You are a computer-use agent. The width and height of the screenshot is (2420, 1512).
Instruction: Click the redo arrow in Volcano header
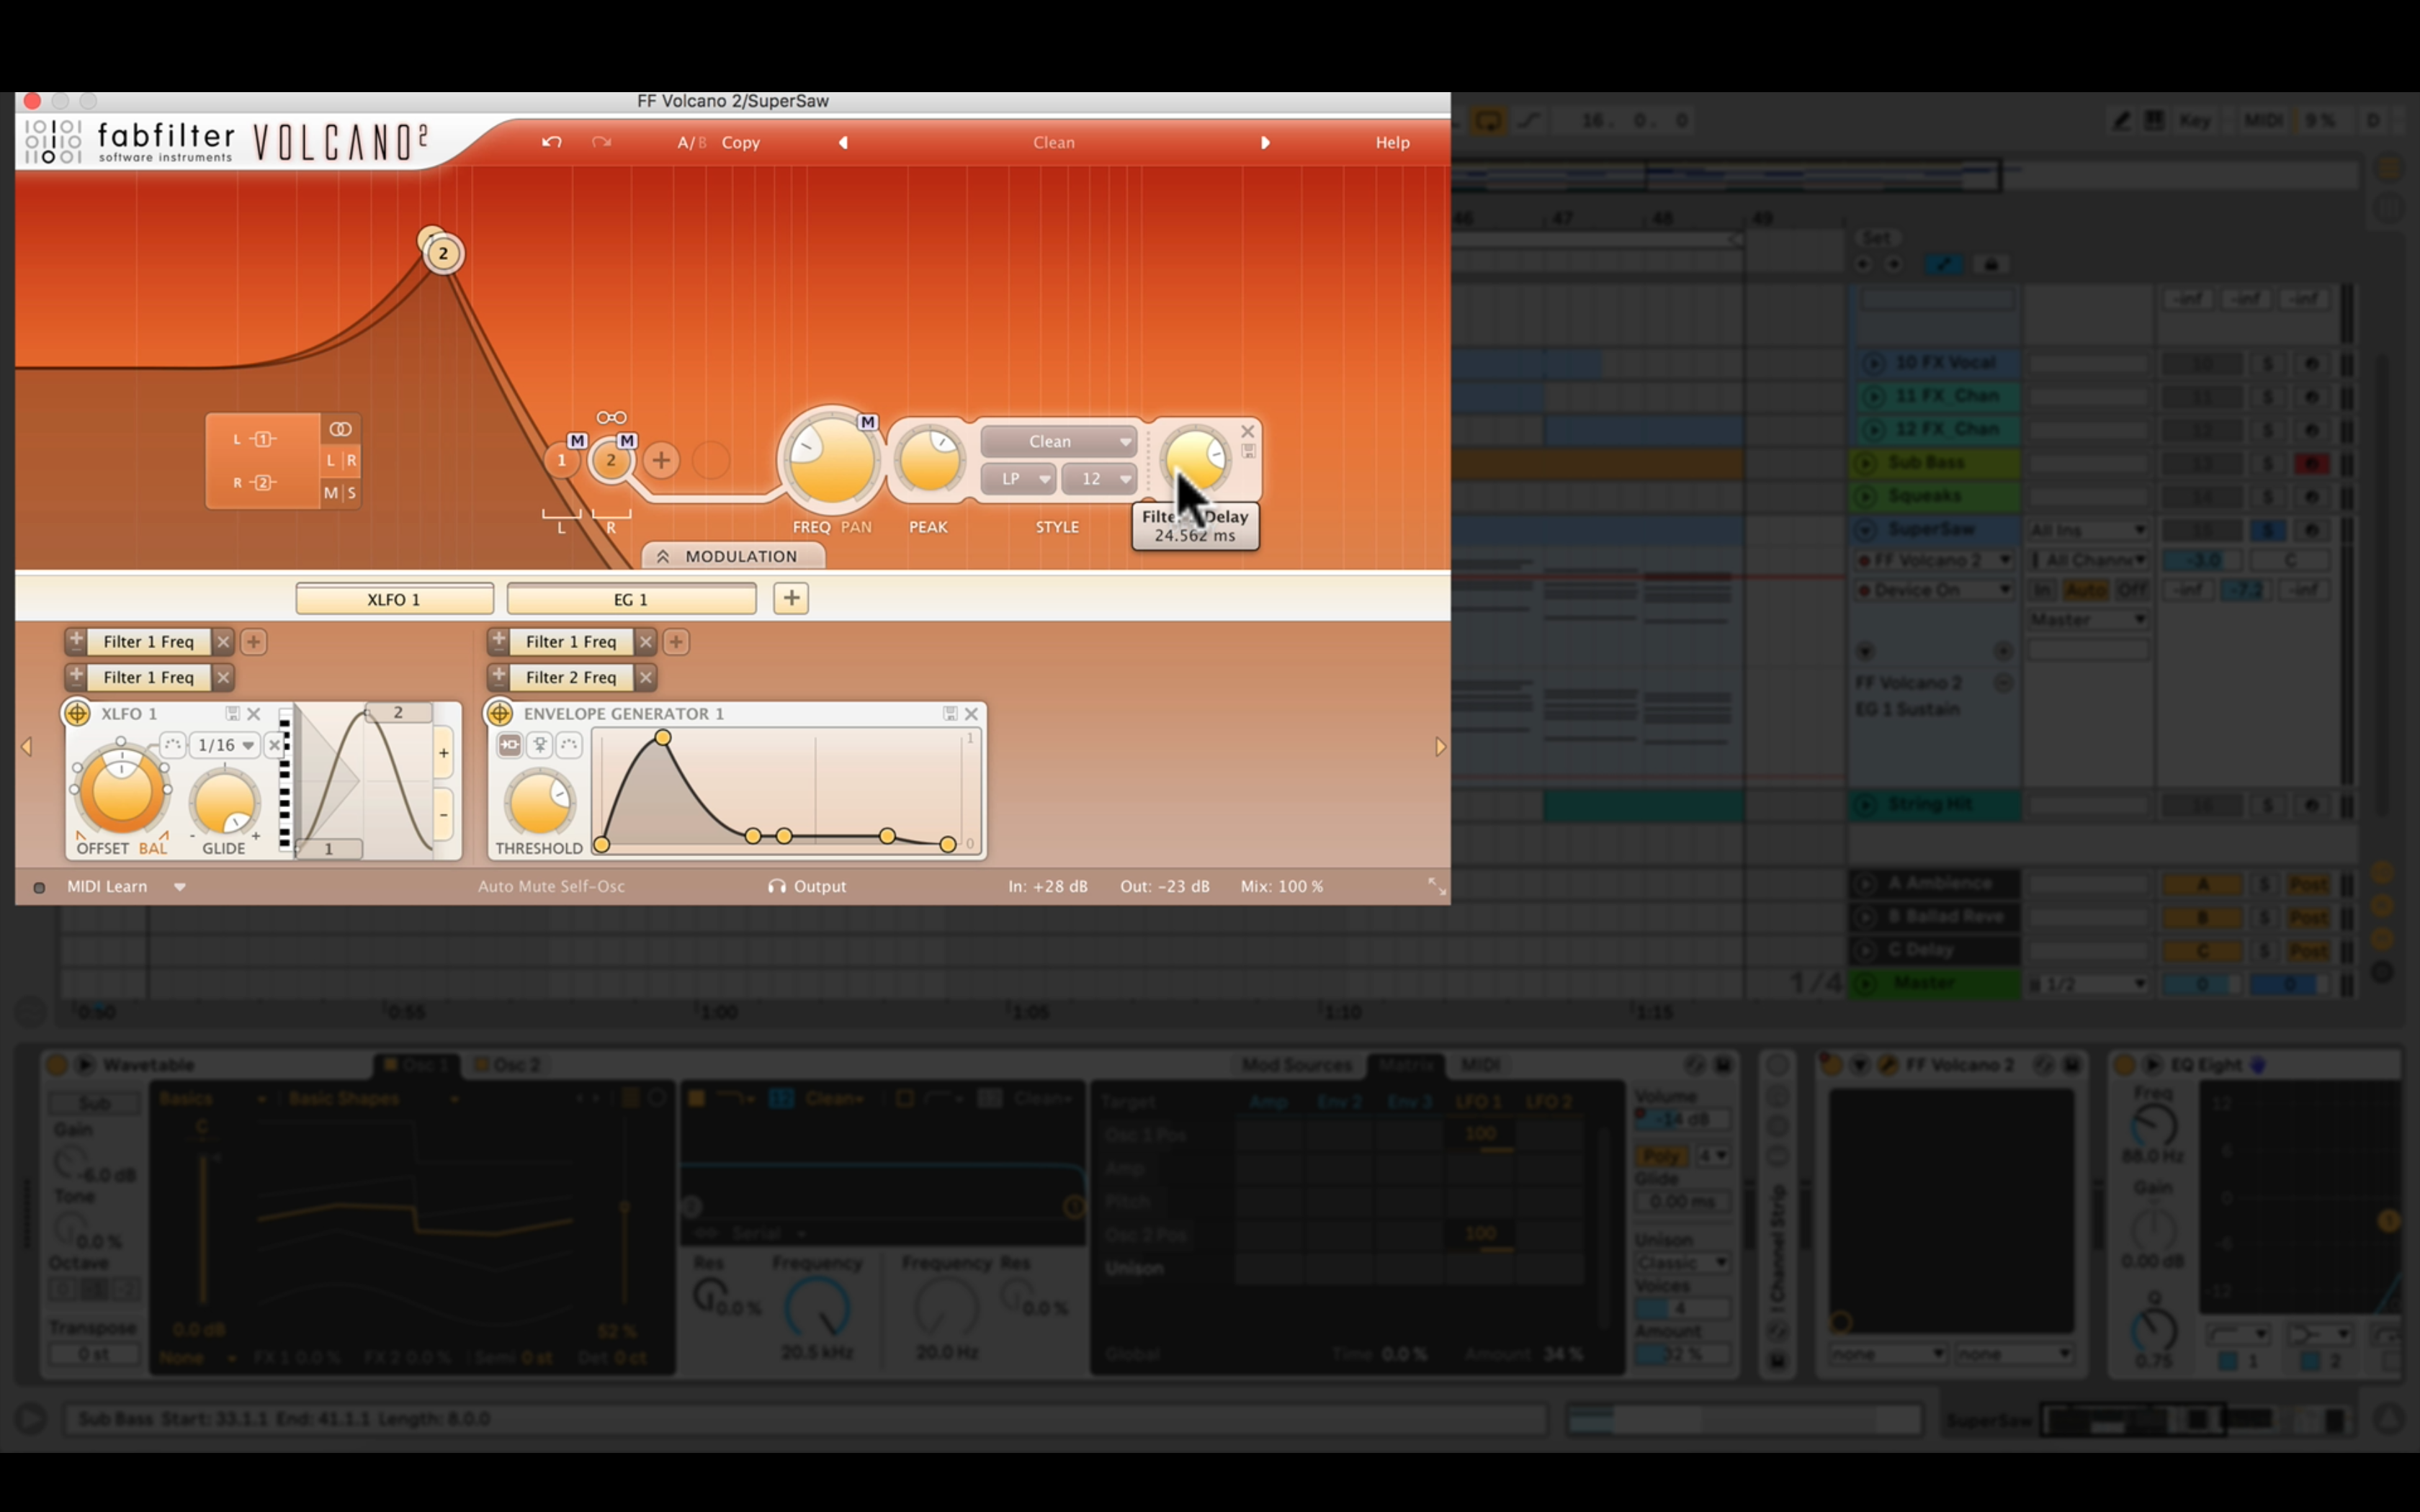point(601,142)
